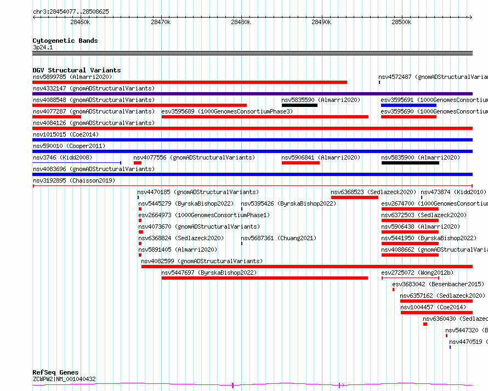Open the nsv3192895 (Chaisson2019) label

pyautogui.click(x=74, y=180)
